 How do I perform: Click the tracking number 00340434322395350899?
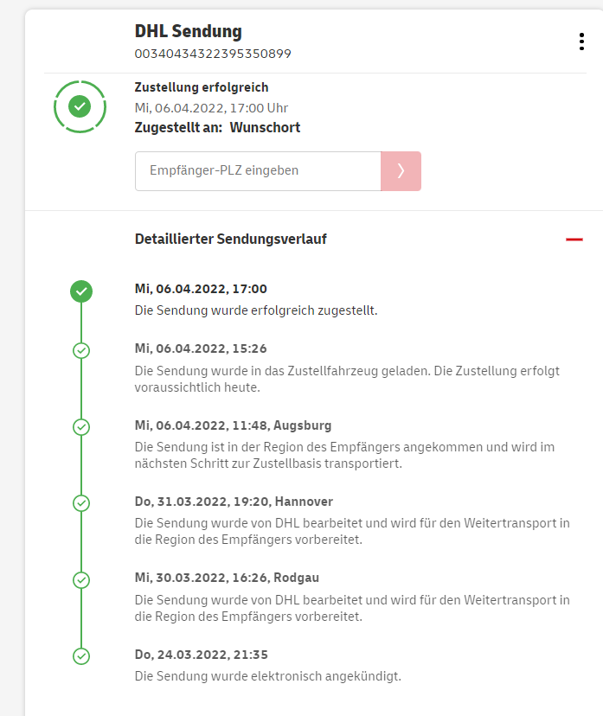213,54
